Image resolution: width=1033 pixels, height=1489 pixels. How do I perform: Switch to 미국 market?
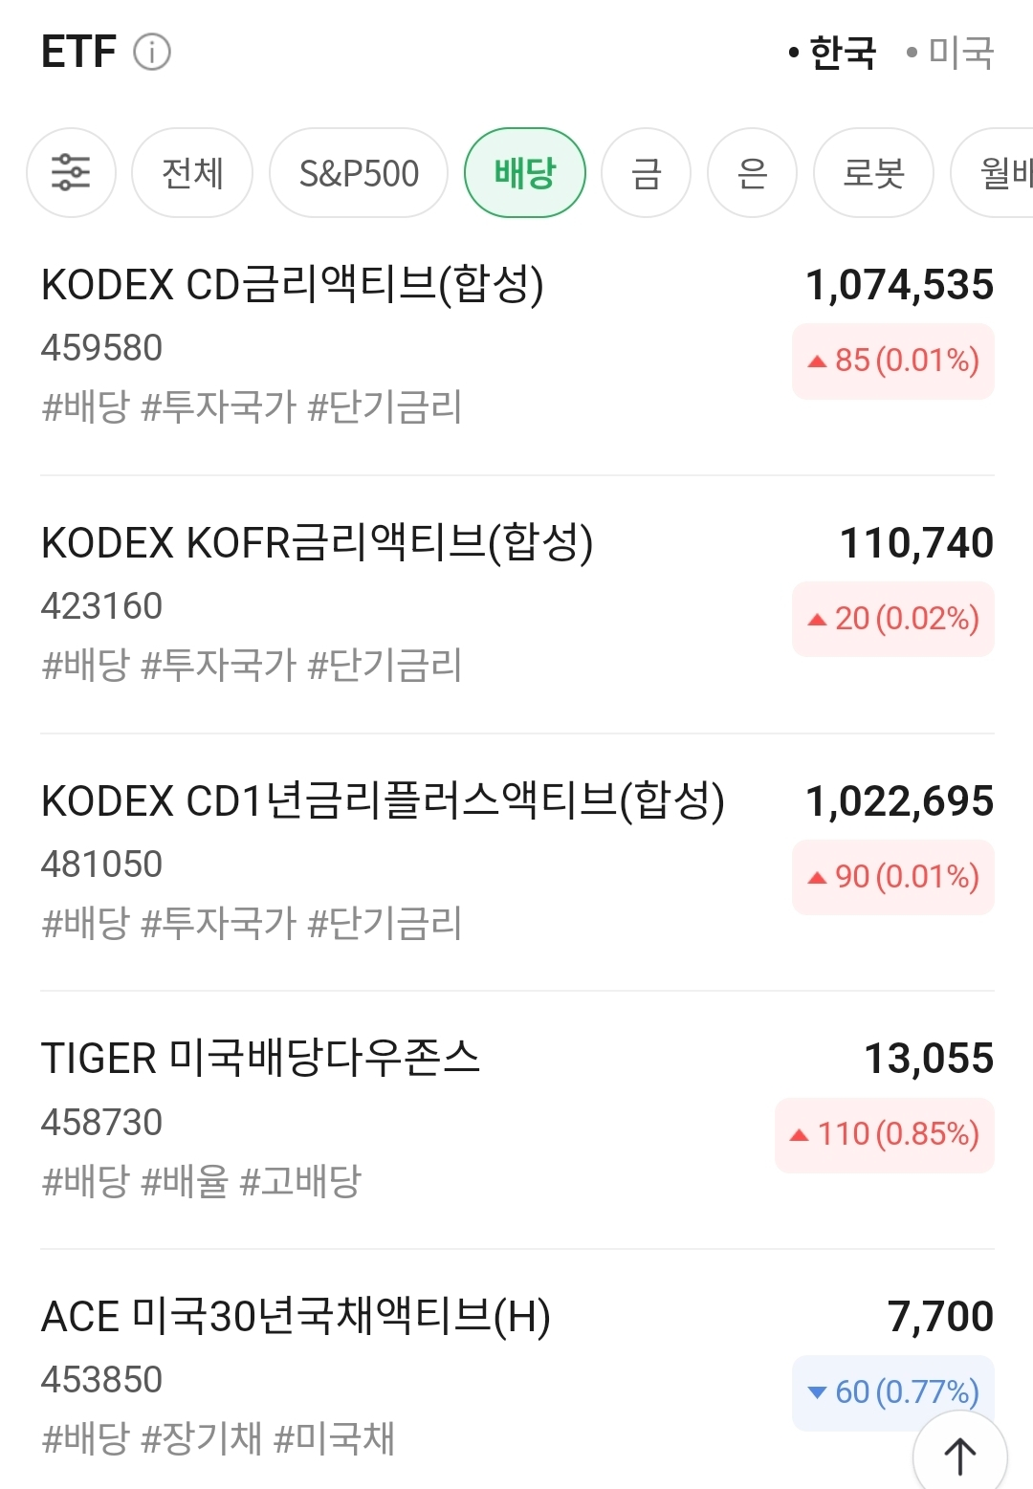coord(952,53)
